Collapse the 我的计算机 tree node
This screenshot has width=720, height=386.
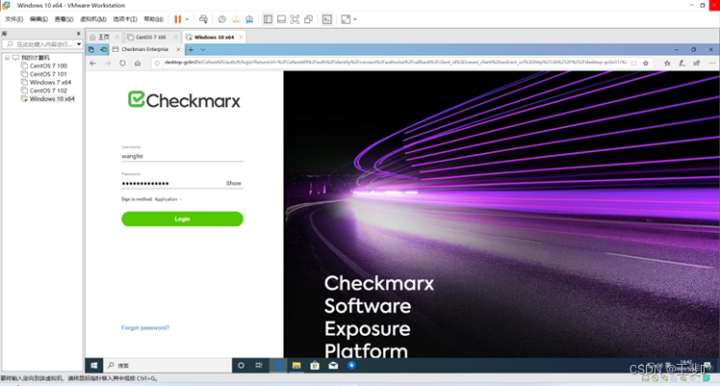coord(8,58)
